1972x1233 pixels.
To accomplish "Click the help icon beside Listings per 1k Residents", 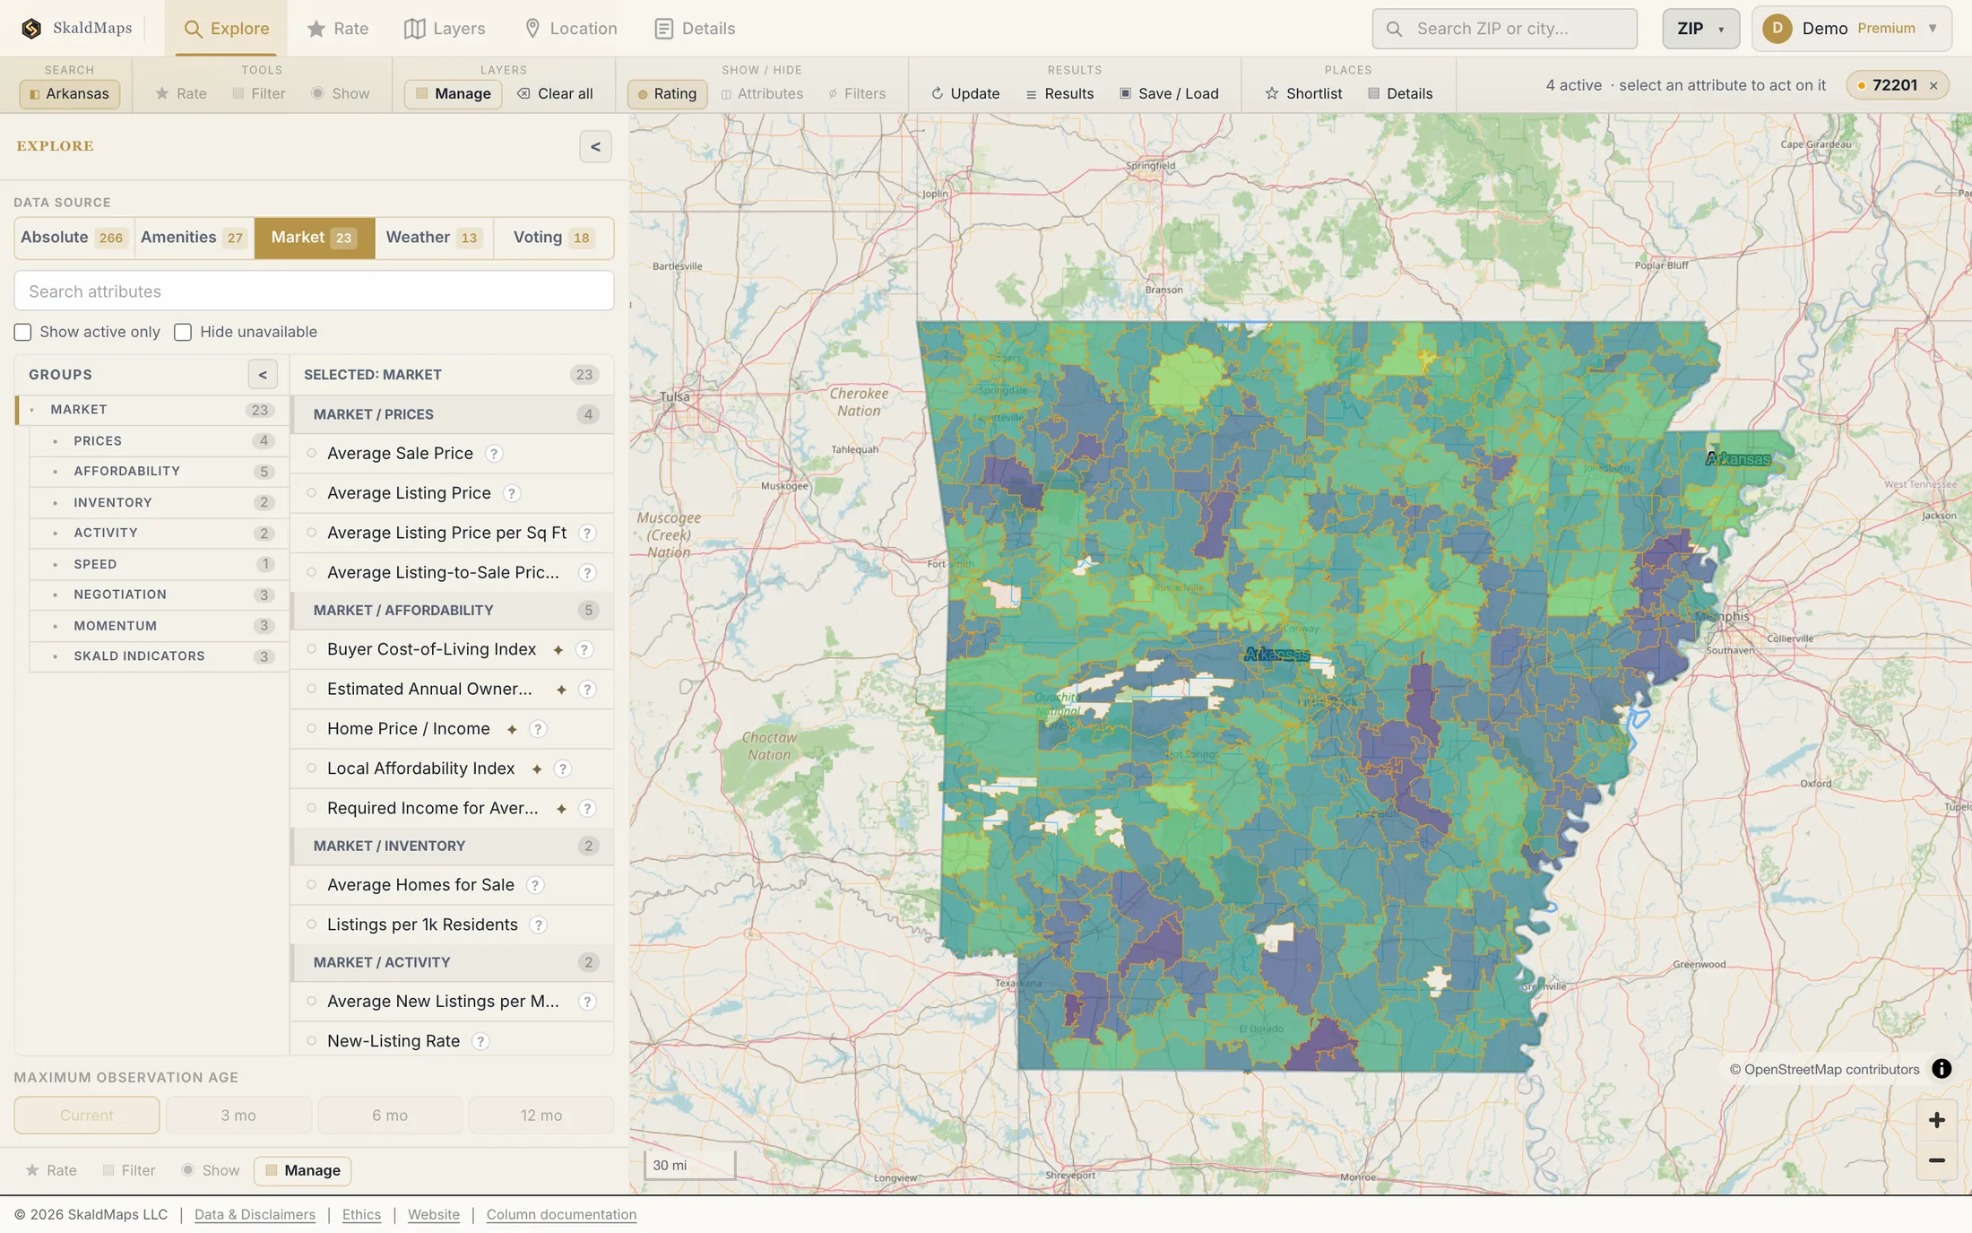I will 539,925.
